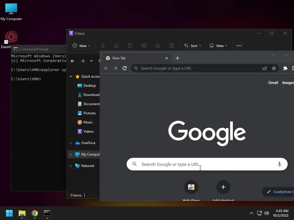294x220 pixels.
Task: Click Chrome back navigation arrow
Action: coord(106,68)
